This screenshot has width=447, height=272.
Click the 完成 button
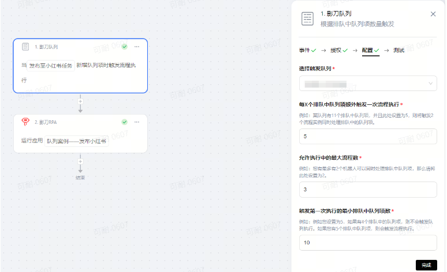click(426, 265)
